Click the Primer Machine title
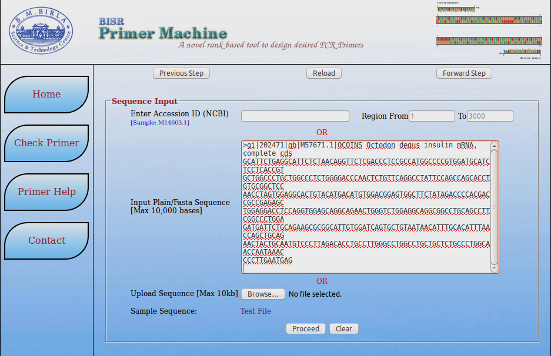The height and width of the screenshot is (356, 551). coord(163,33)
